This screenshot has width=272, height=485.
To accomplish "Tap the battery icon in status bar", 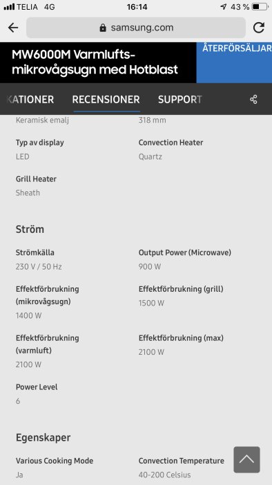I will [x=260, y=7].
